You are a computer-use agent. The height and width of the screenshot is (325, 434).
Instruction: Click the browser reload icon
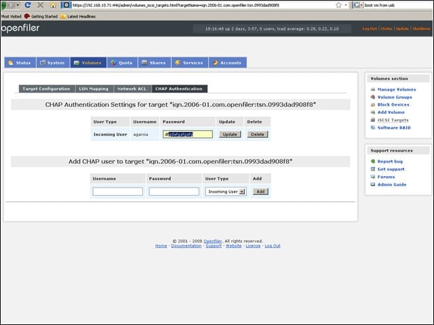pyautogui.click(x=28, y=5)
